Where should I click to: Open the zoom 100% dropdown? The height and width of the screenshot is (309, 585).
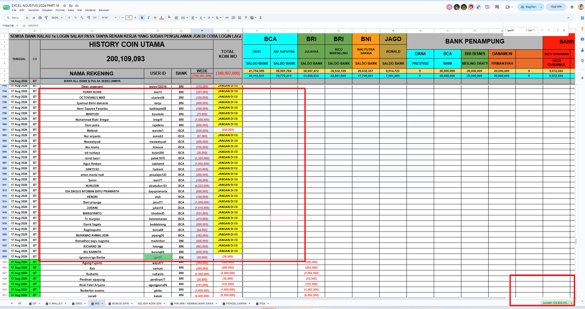click(57, 18)
